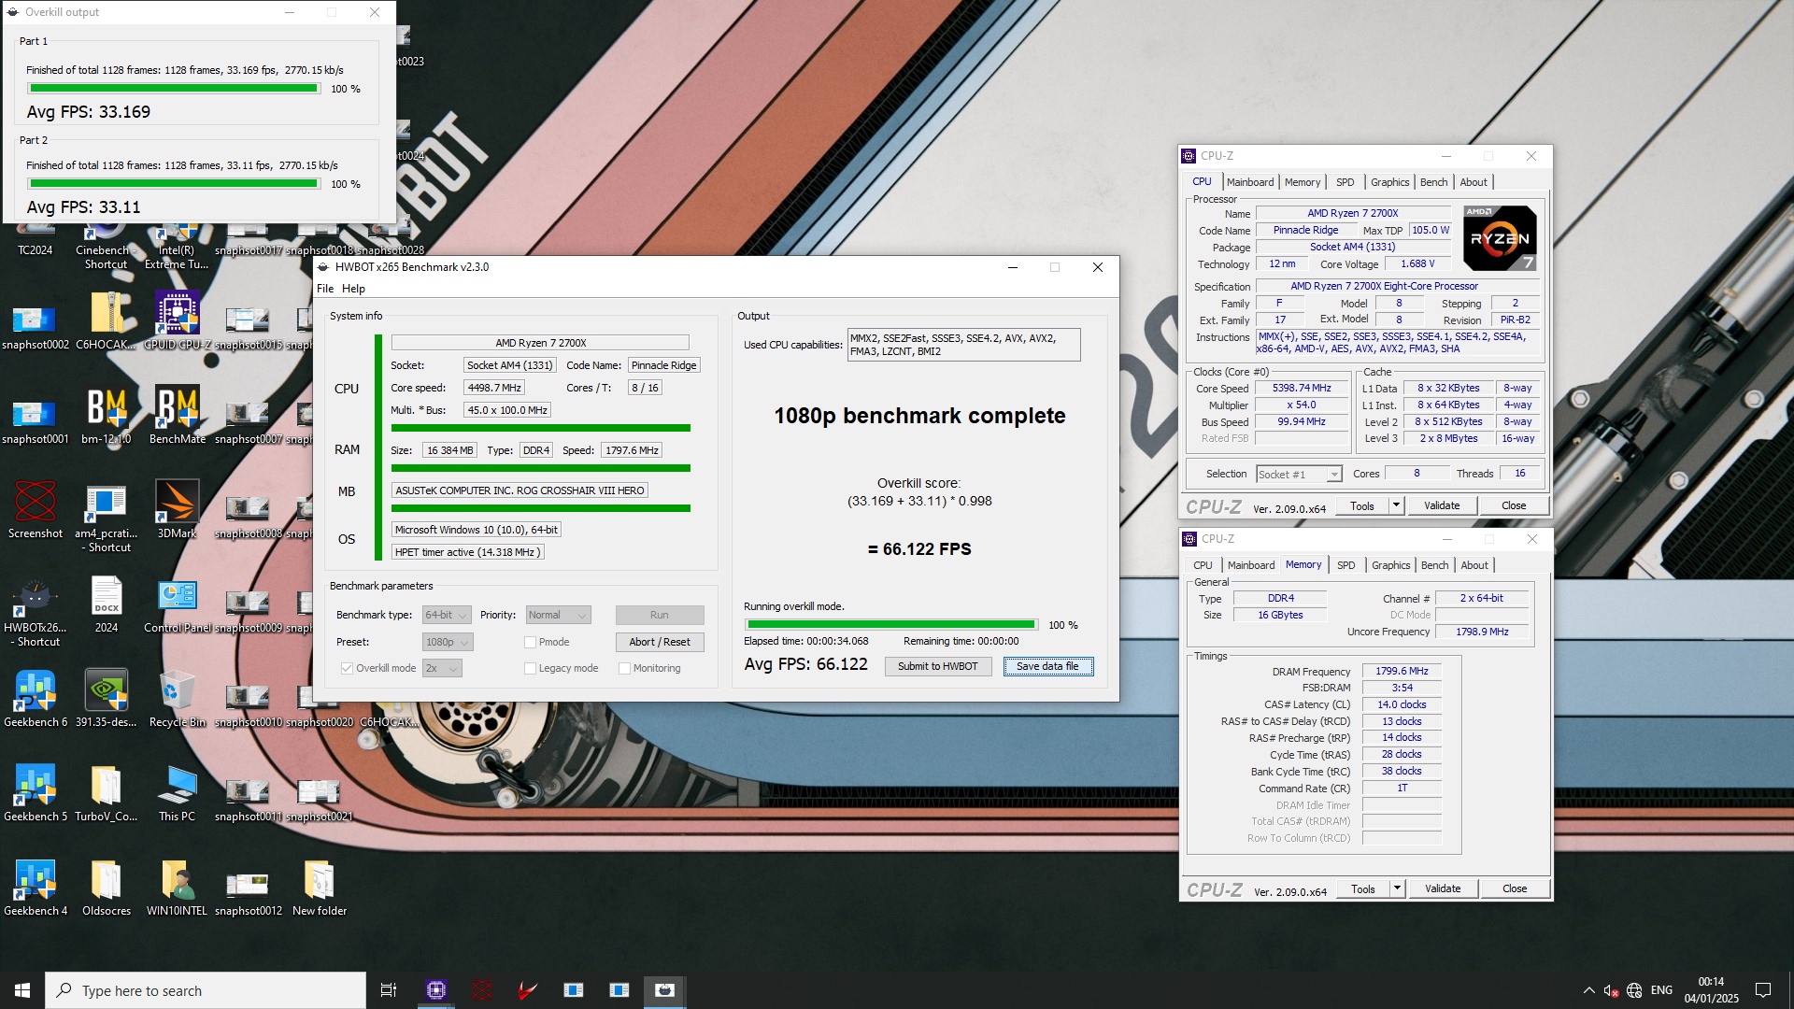Open the 2024 docx file icon

coord(107,604)
